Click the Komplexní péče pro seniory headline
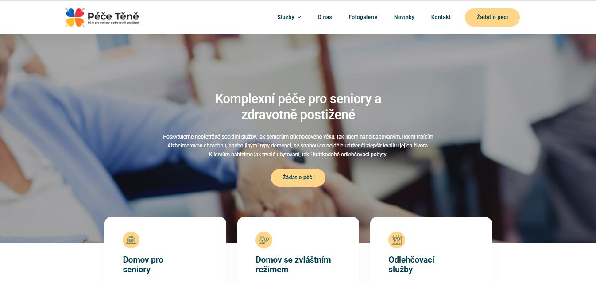The height and width of the screenshot is (282, 596). pos(298,106)
